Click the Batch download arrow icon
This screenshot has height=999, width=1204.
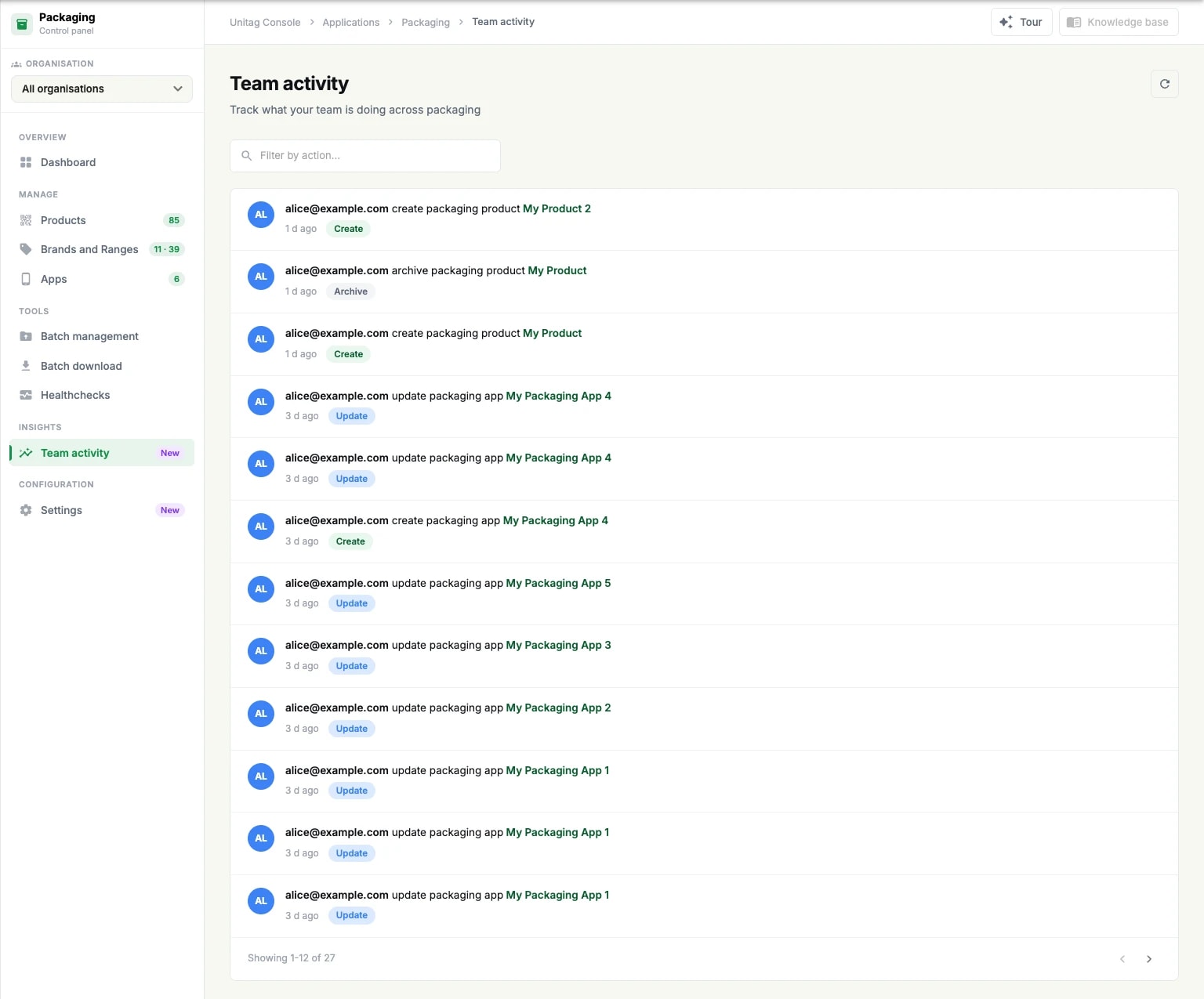(x=26, y=366)
